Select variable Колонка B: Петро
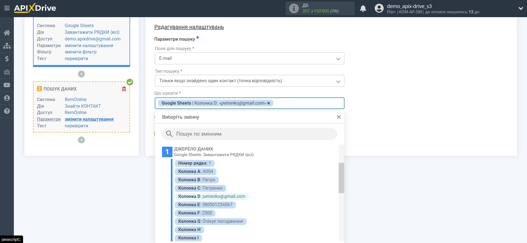The height and width of the screenshot is (243, 527). coord(197,180)
